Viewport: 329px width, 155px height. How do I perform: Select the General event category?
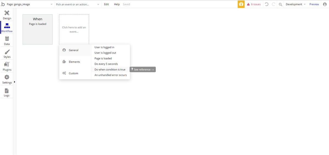75,50
